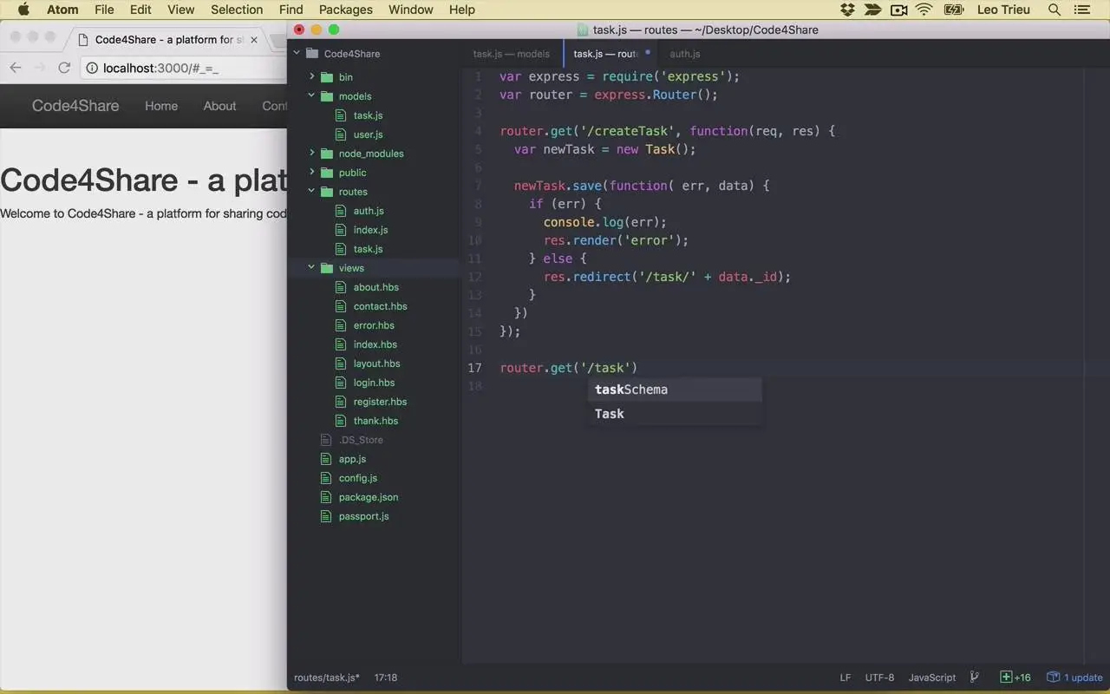Click the git diff +16 indicator
Viewport: 1110px width, 694px height.
[x=1015, y=678]
